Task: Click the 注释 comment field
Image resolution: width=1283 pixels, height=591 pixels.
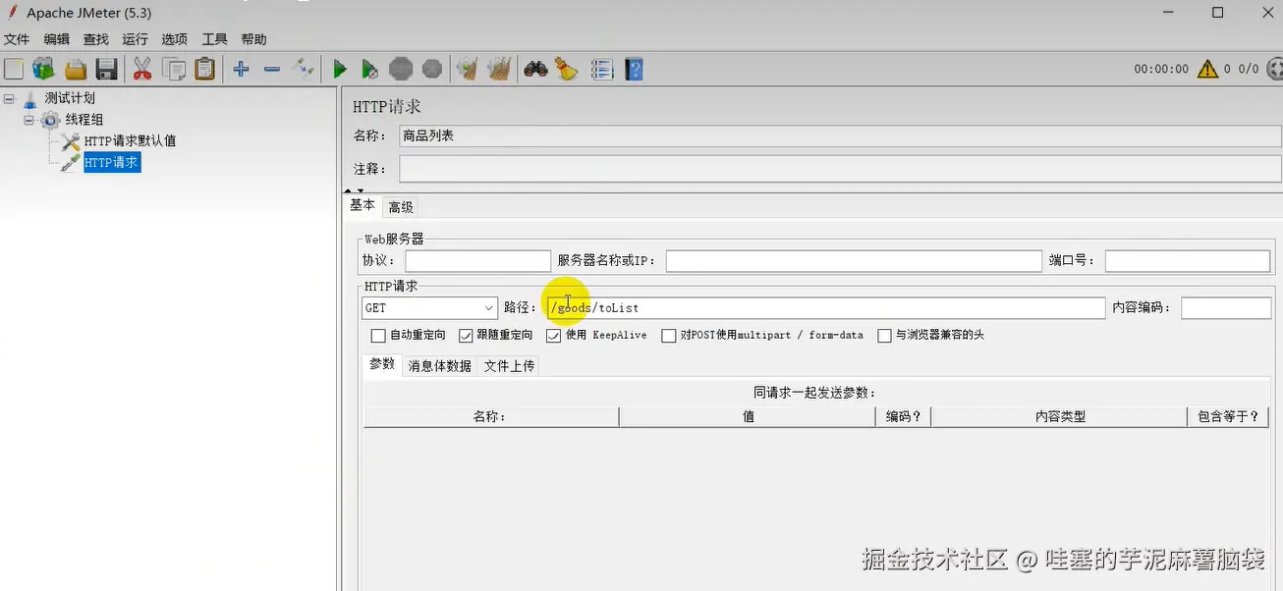Action: (x=840, y=169)
